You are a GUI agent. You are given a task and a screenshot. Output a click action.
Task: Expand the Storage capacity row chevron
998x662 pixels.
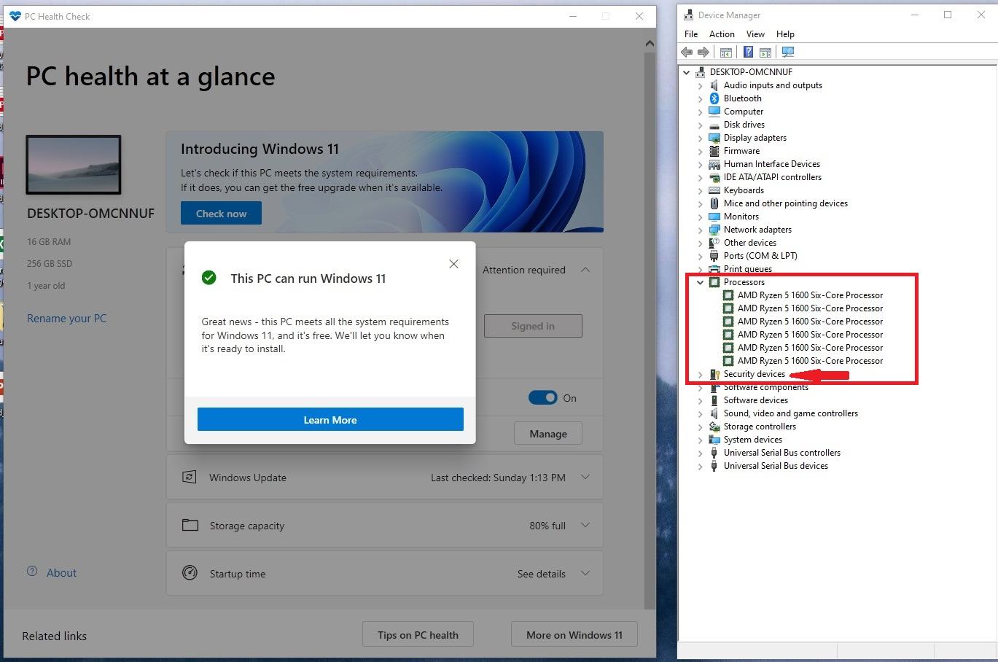coord(585,525)
